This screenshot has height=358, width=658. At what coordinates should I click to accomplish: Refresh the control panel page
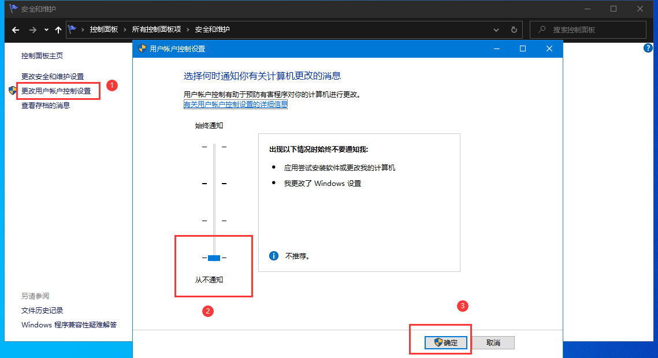point(514,30)
